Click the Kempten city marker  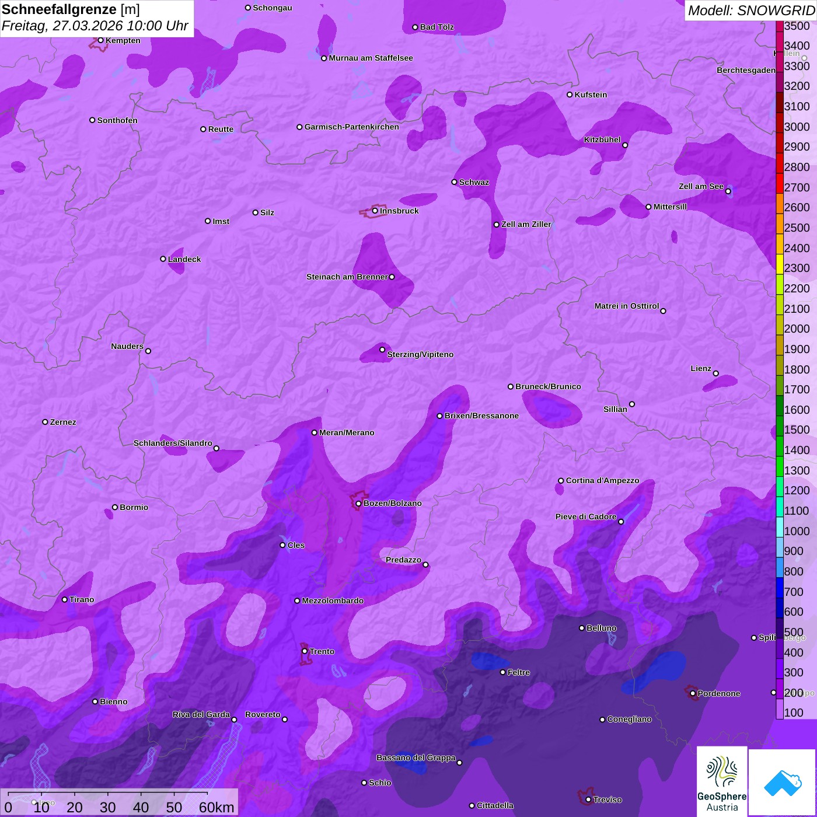coord(100,40)
